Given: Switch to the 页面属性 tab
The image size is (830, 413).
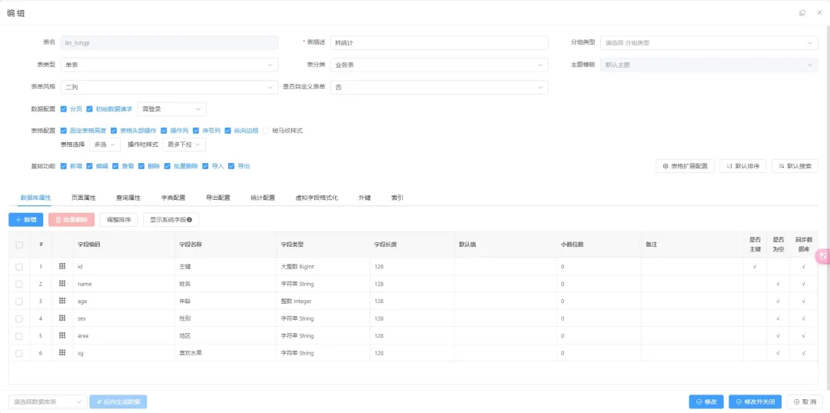Looking at the screenshot, I should click(x=83, y=198).
